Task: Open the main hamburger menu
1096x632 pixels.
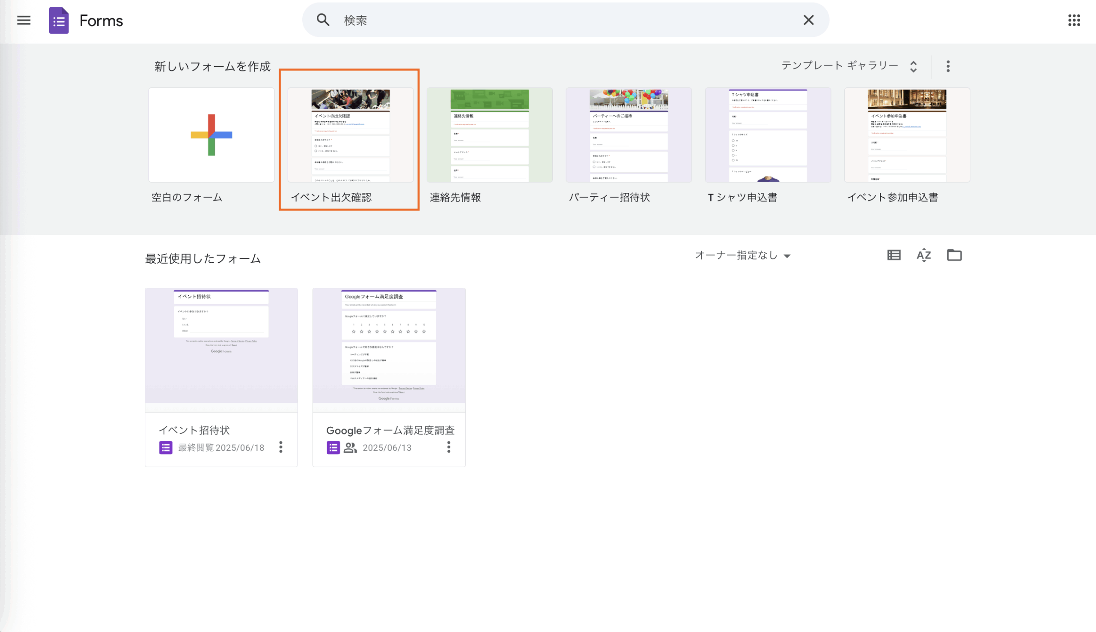Action: [24, 20]
